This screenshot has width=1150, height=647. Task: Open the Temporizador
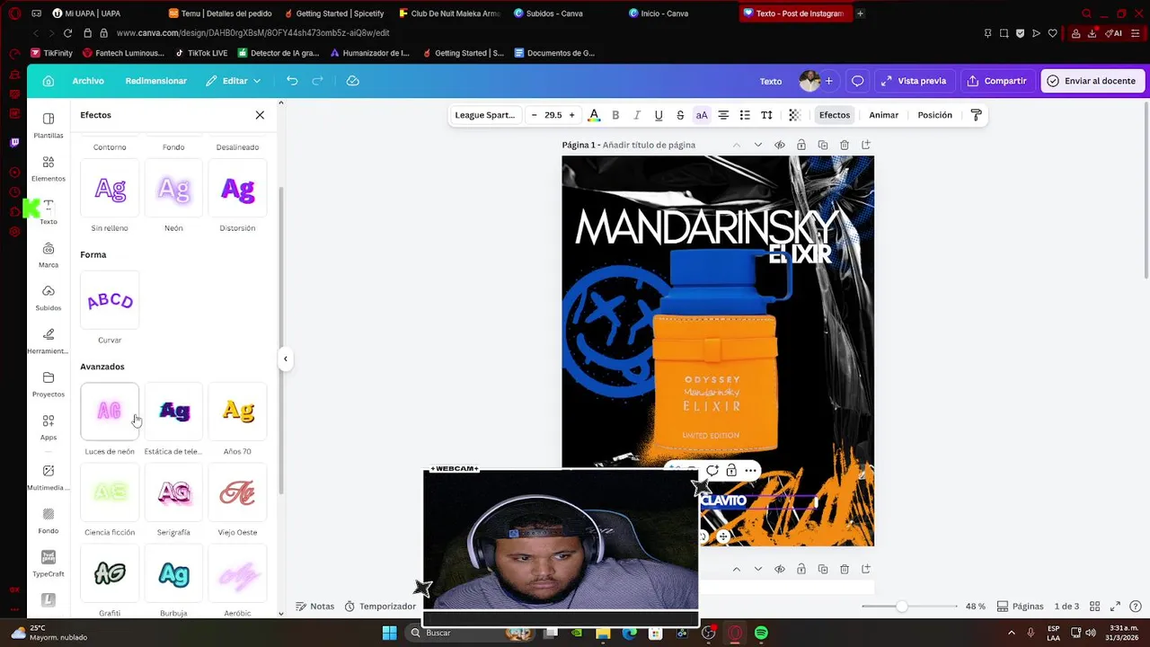380,607
